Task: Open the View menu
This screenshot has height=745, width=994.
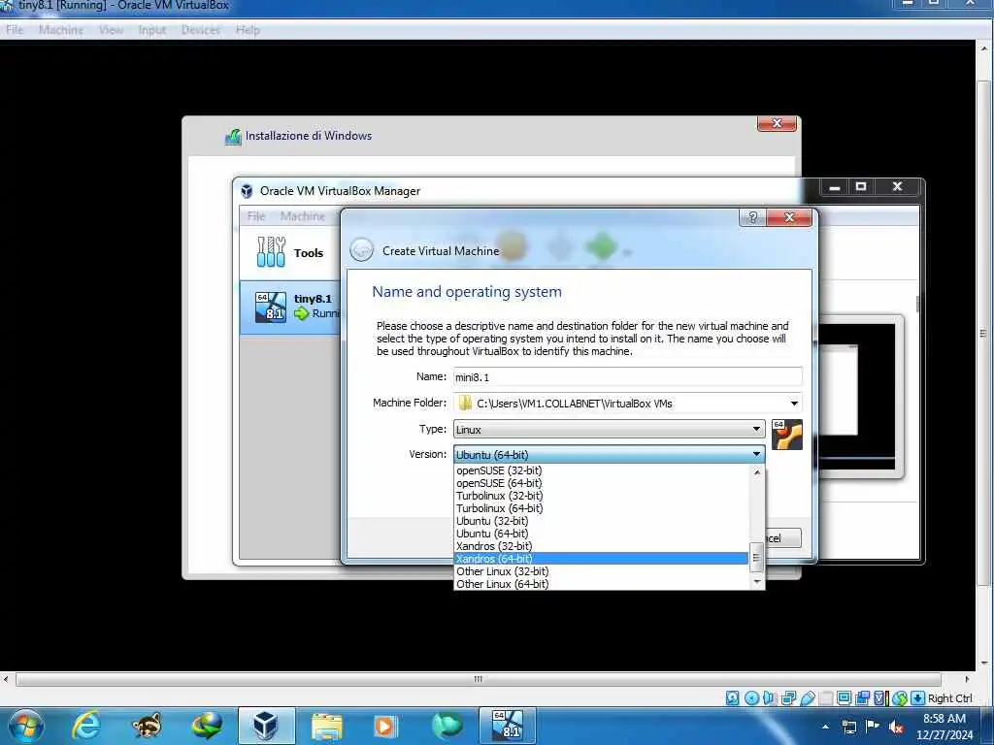Action: tap(111, 30)
